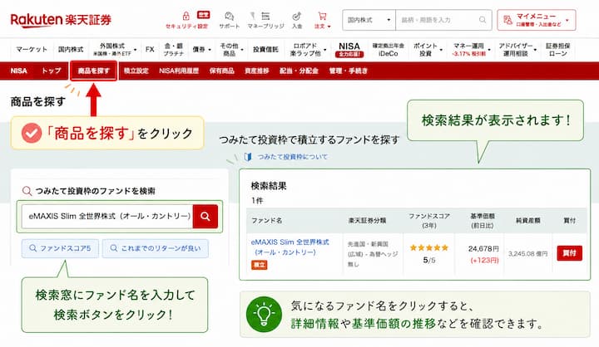Click the My Menu icon
The image size is (599, 347).
pos(507,20)
